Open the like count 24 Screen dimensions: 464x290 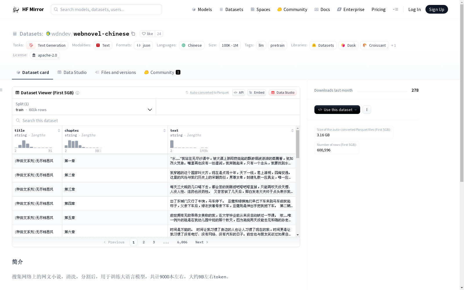tap(159, 34)
